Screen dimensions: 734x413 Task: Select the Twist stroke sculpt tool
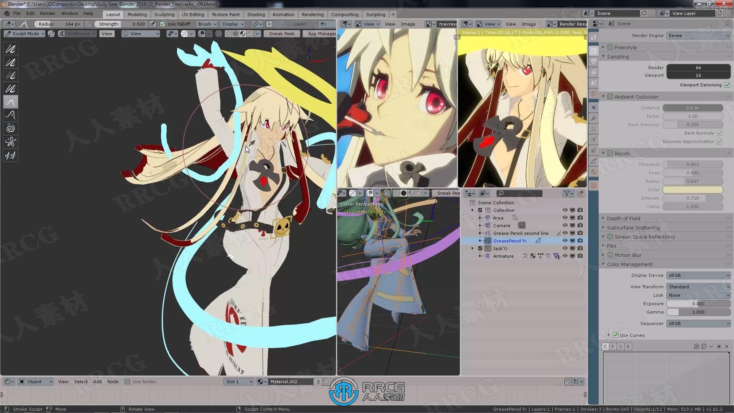[x=11, y=128]
